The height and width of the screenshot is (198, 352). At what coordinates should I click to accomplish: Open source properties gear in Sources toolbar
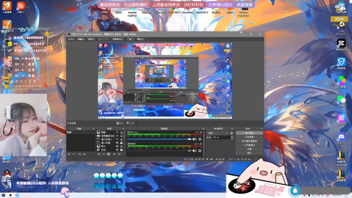click(x=108, y=154)
